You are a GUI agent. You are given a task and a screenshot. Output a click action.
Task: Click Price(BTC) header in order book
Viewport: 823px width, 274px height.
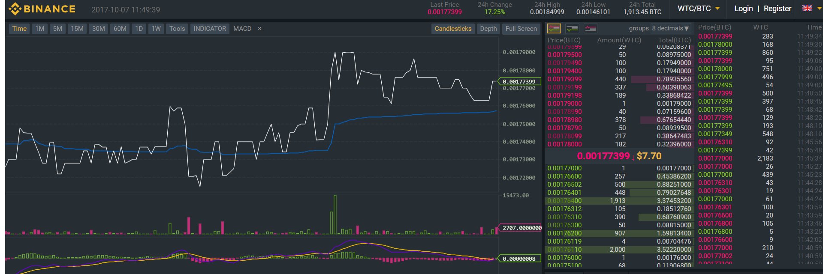click(x=564, y=40)
